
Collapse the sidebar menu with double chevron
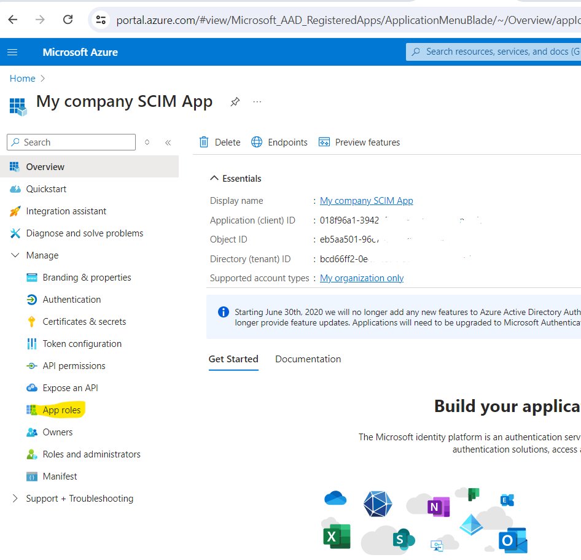(168, 142)
